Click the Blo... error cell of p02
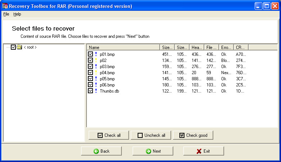The width and height of the screenshot is (281, 162). tap(225, 60)
